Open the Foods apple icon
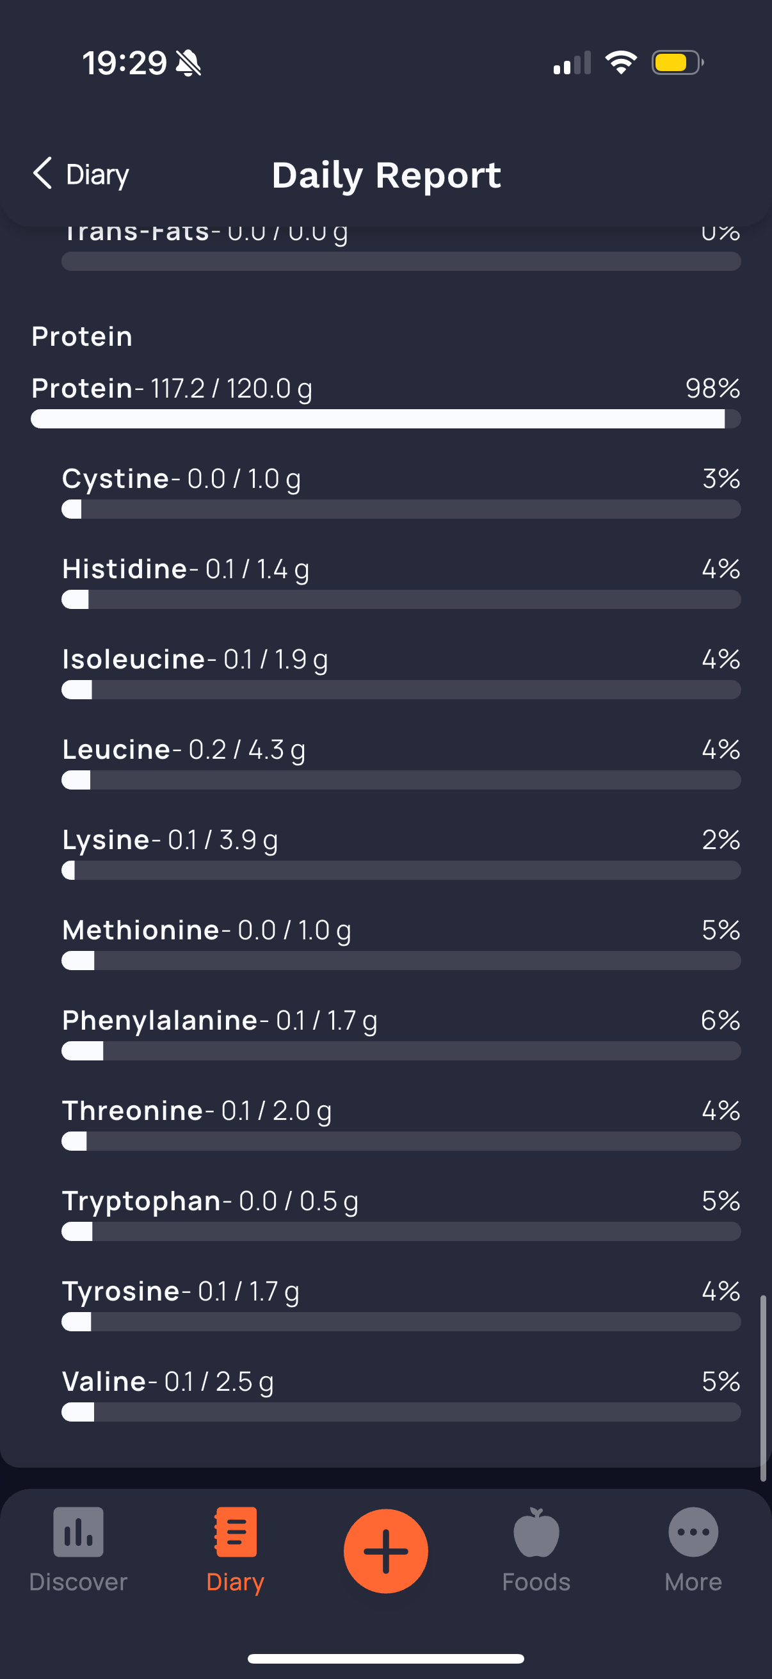 tap(536, 1532)
